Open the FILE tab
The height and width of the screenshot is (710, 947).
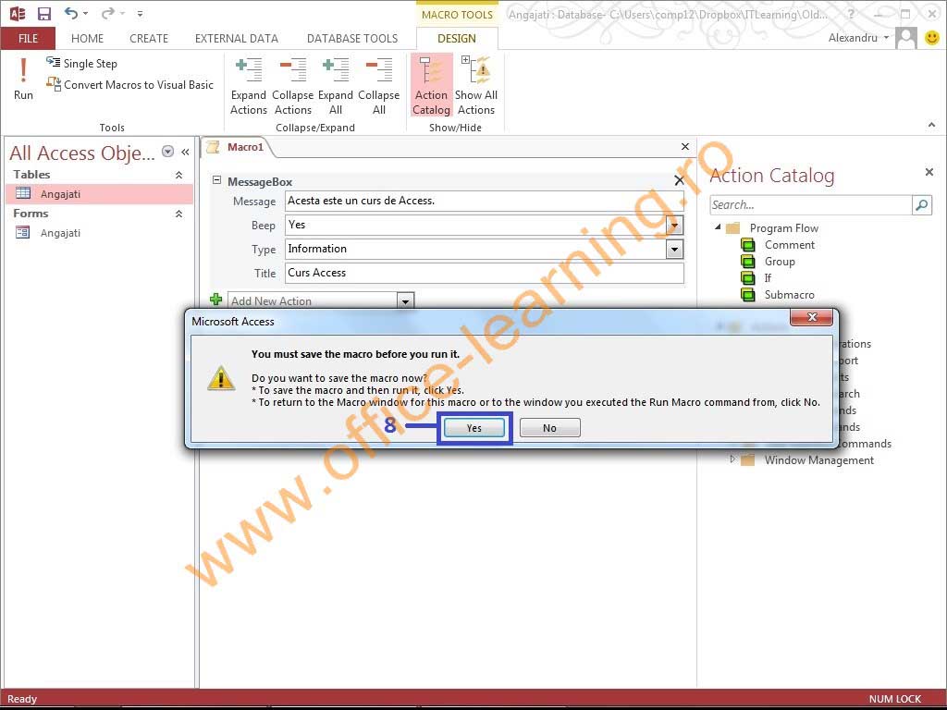28,39
